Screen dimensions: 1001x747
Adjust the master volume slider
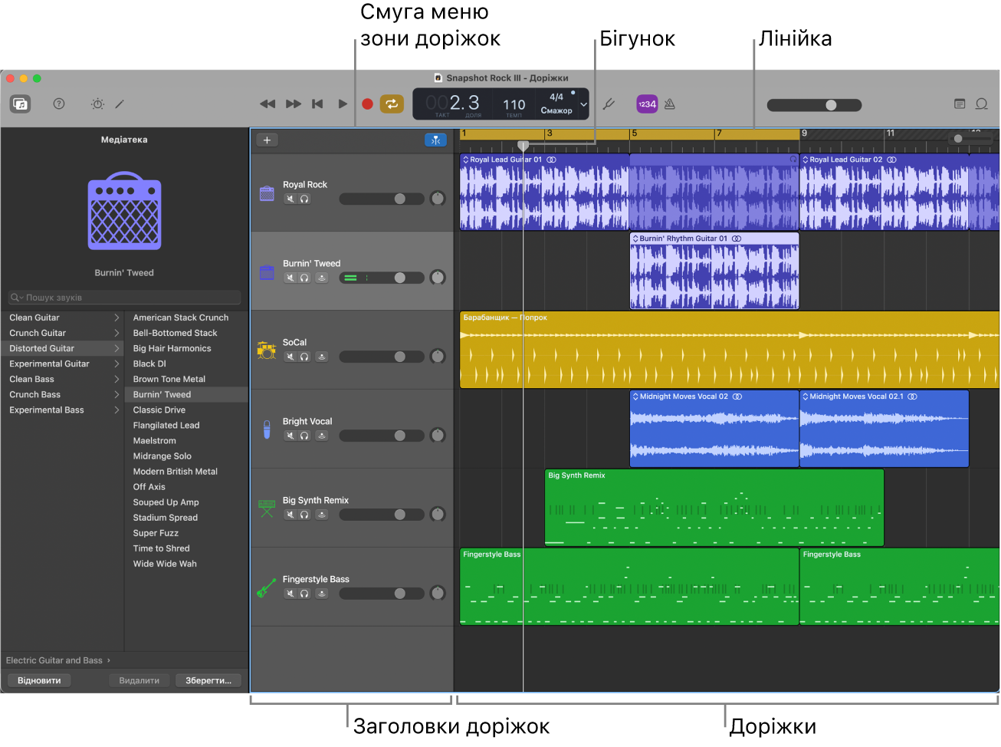814,105
